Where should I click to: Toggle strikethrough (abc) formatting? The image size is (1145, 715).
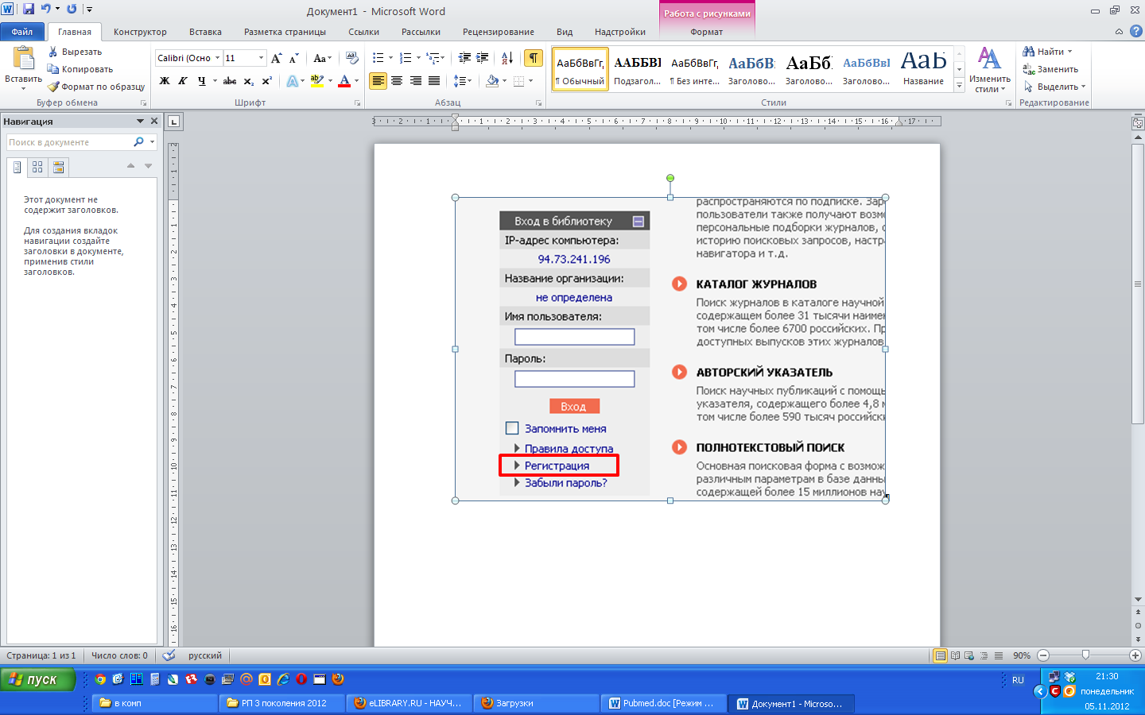tap(230, 81)
